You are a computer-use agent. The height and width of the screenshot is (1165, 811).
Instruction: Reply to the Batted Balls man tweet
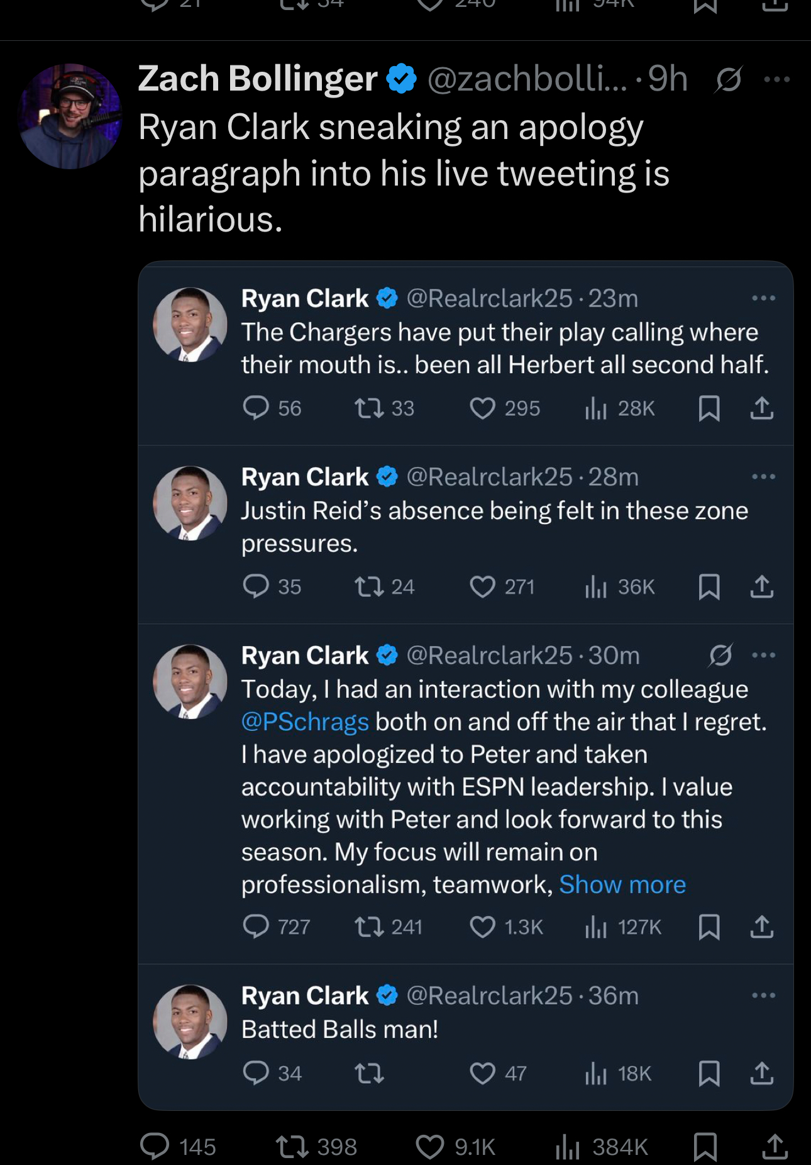coord(256,1073)
